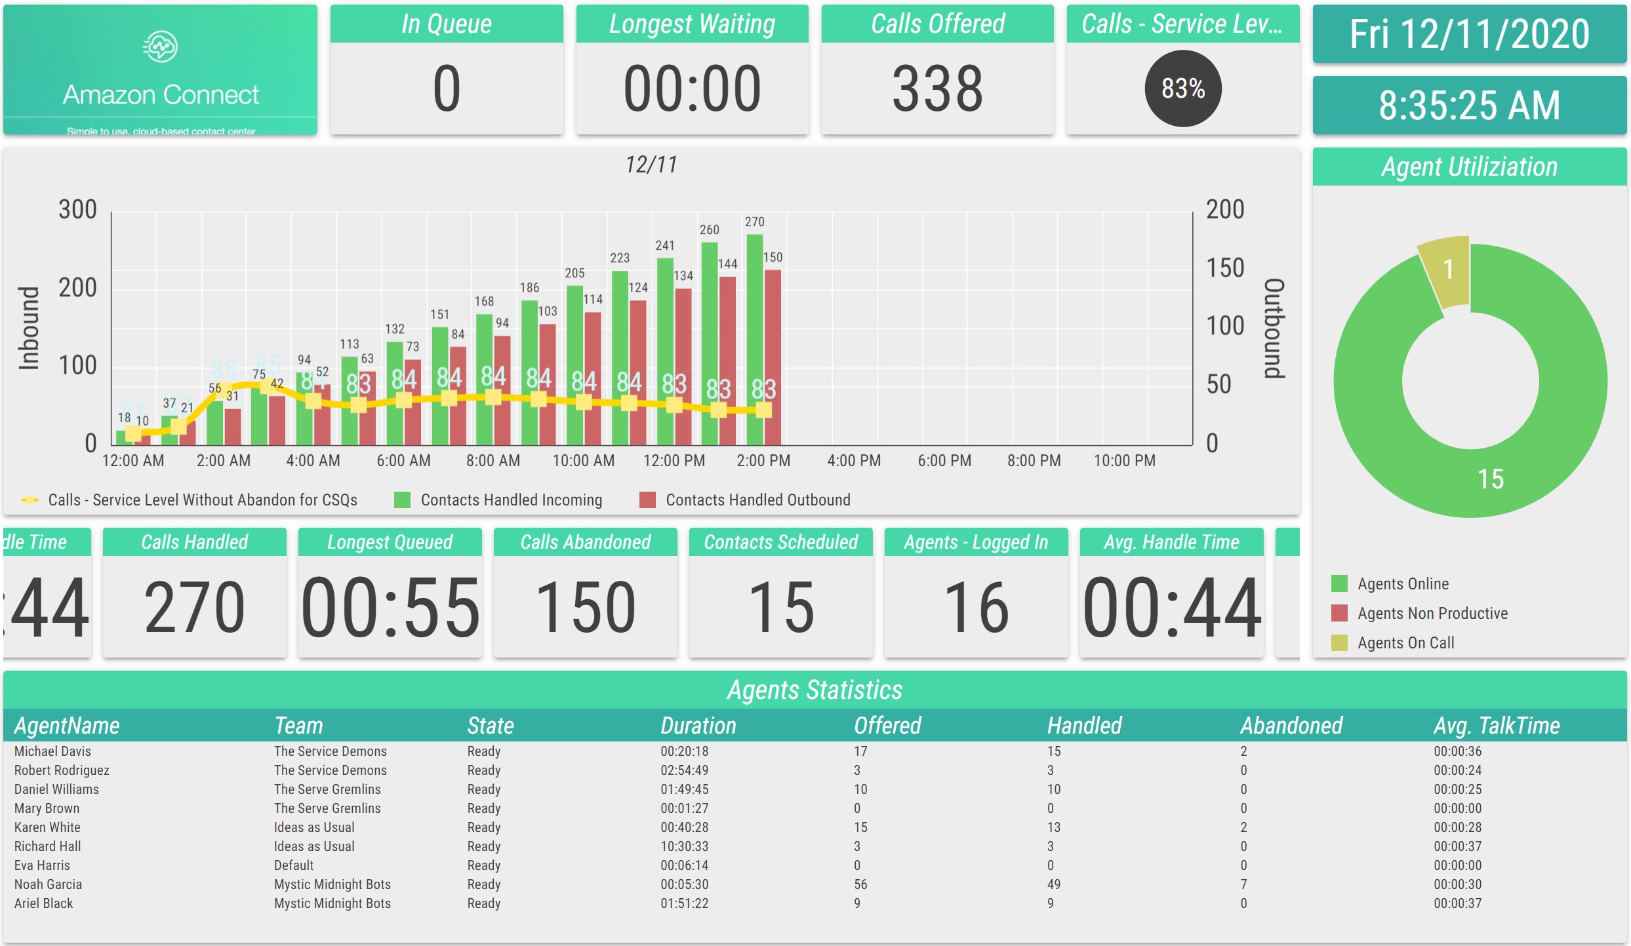Select Noah Garcia row in agents table

(48, 884)
